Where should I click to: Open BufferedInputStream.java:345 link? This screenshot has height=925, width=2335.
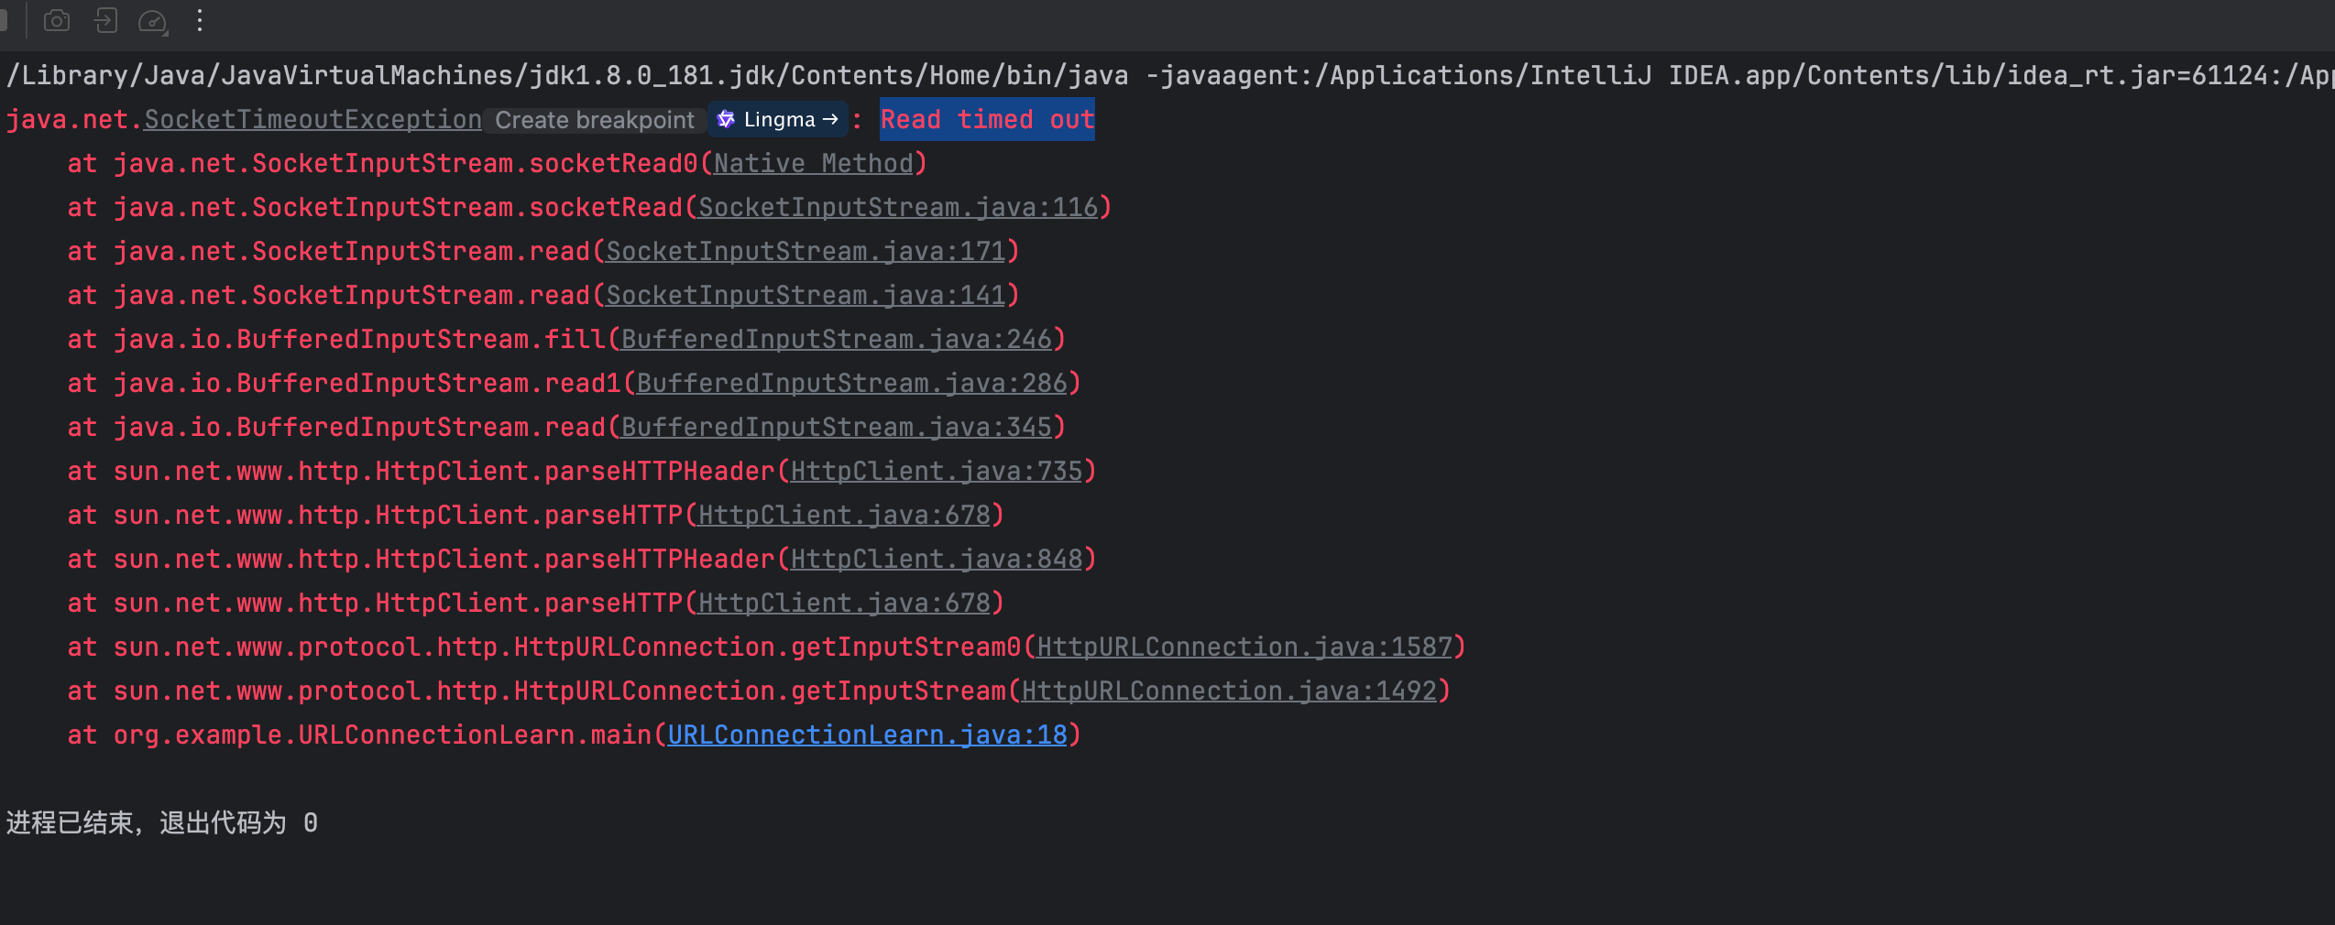tap(837, 428)
